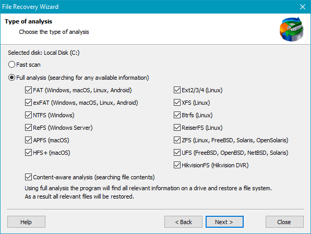Disable NTFS (Windows) scanning
The image size is (311, 234).
pyautogui.click(x=28, y=115)
